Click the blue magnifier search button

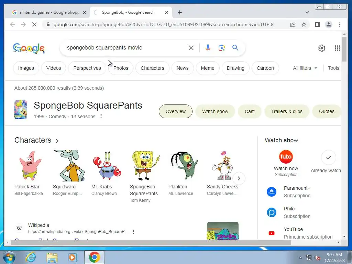point(235,47)
